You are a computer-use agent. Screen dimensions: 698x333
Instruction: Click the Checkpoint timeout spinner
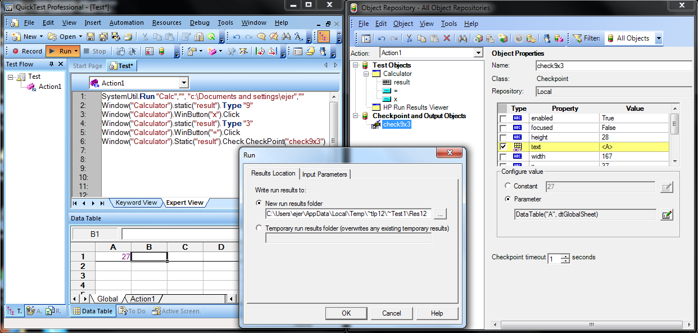click(565, 258)
